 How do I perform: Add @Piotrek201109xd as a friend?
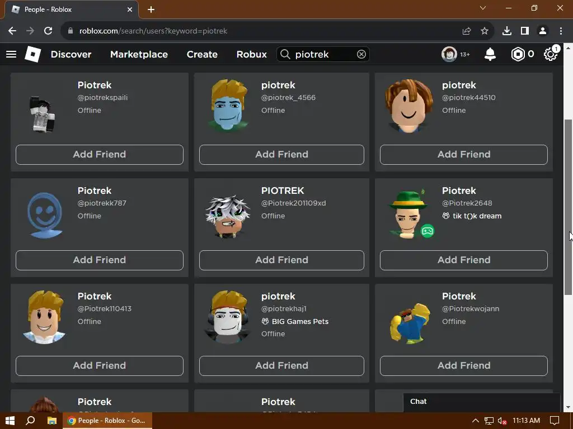(281, 260)
